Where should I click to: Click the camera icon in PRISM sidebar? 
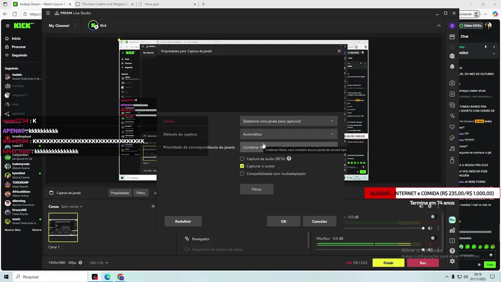click(x=452, y=83)
